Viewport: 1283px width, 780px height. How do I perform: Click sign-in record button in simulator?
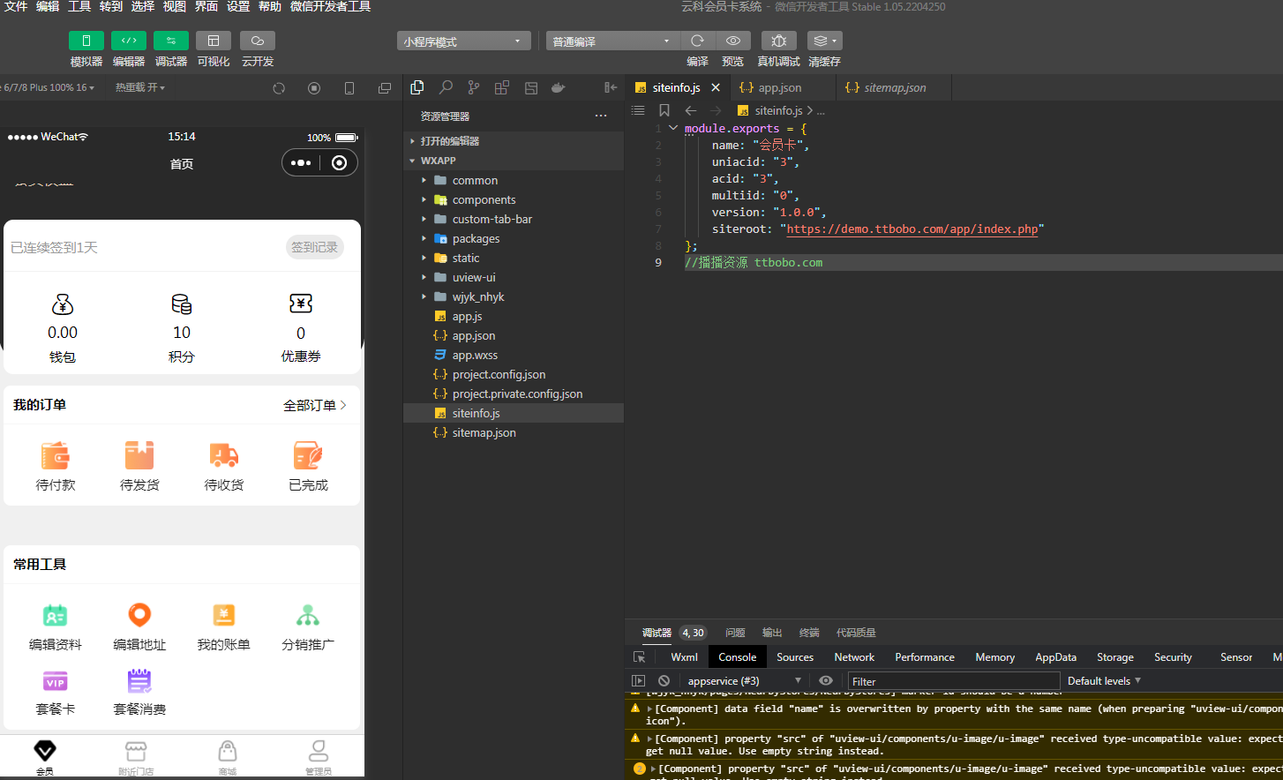(x=315, y=247)
